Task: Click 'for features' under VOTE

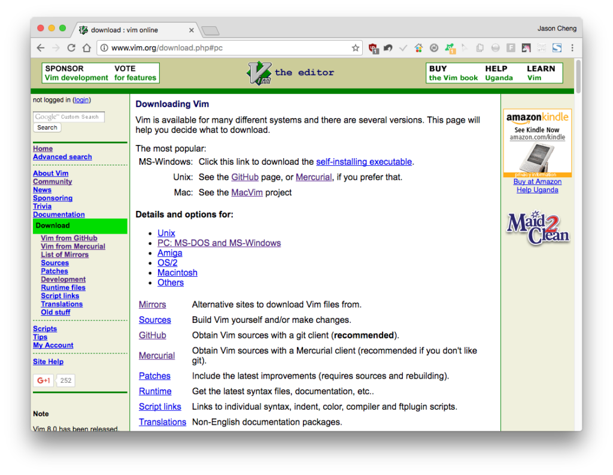Action: pos(135,78)
